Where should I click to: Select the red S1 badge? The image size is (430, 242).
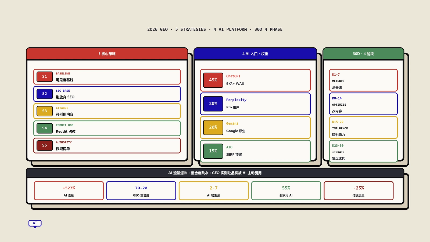click(45, 77)
